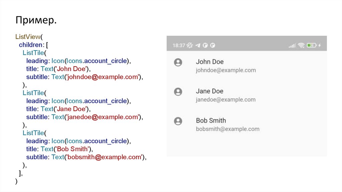Viewport: 342px width, 192px height.
Task: Click the battery level indicator
Action: (312, 45)
